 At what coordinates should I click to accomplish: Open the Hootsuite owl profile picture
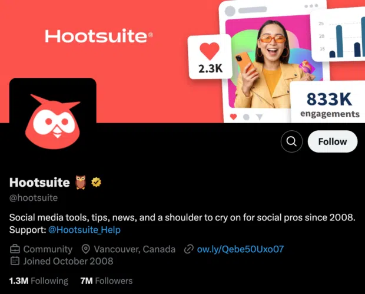point(53,118)
